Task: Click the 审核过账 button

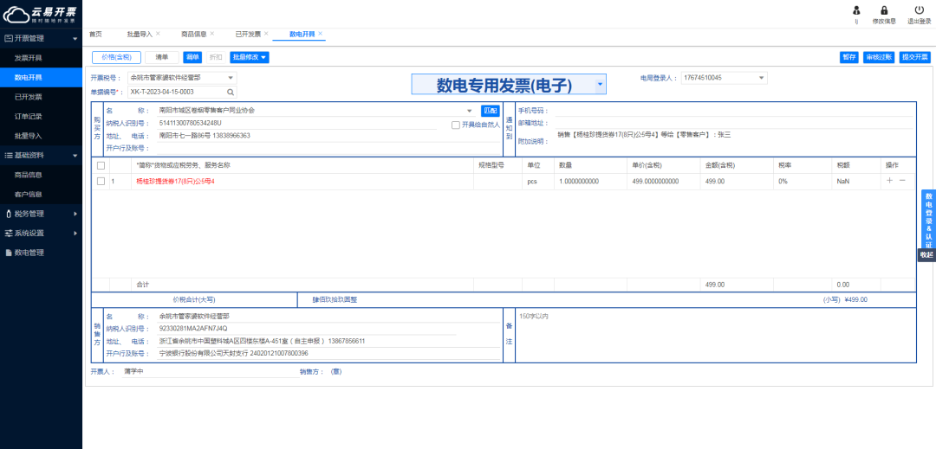Action: (x=879, y=57)
